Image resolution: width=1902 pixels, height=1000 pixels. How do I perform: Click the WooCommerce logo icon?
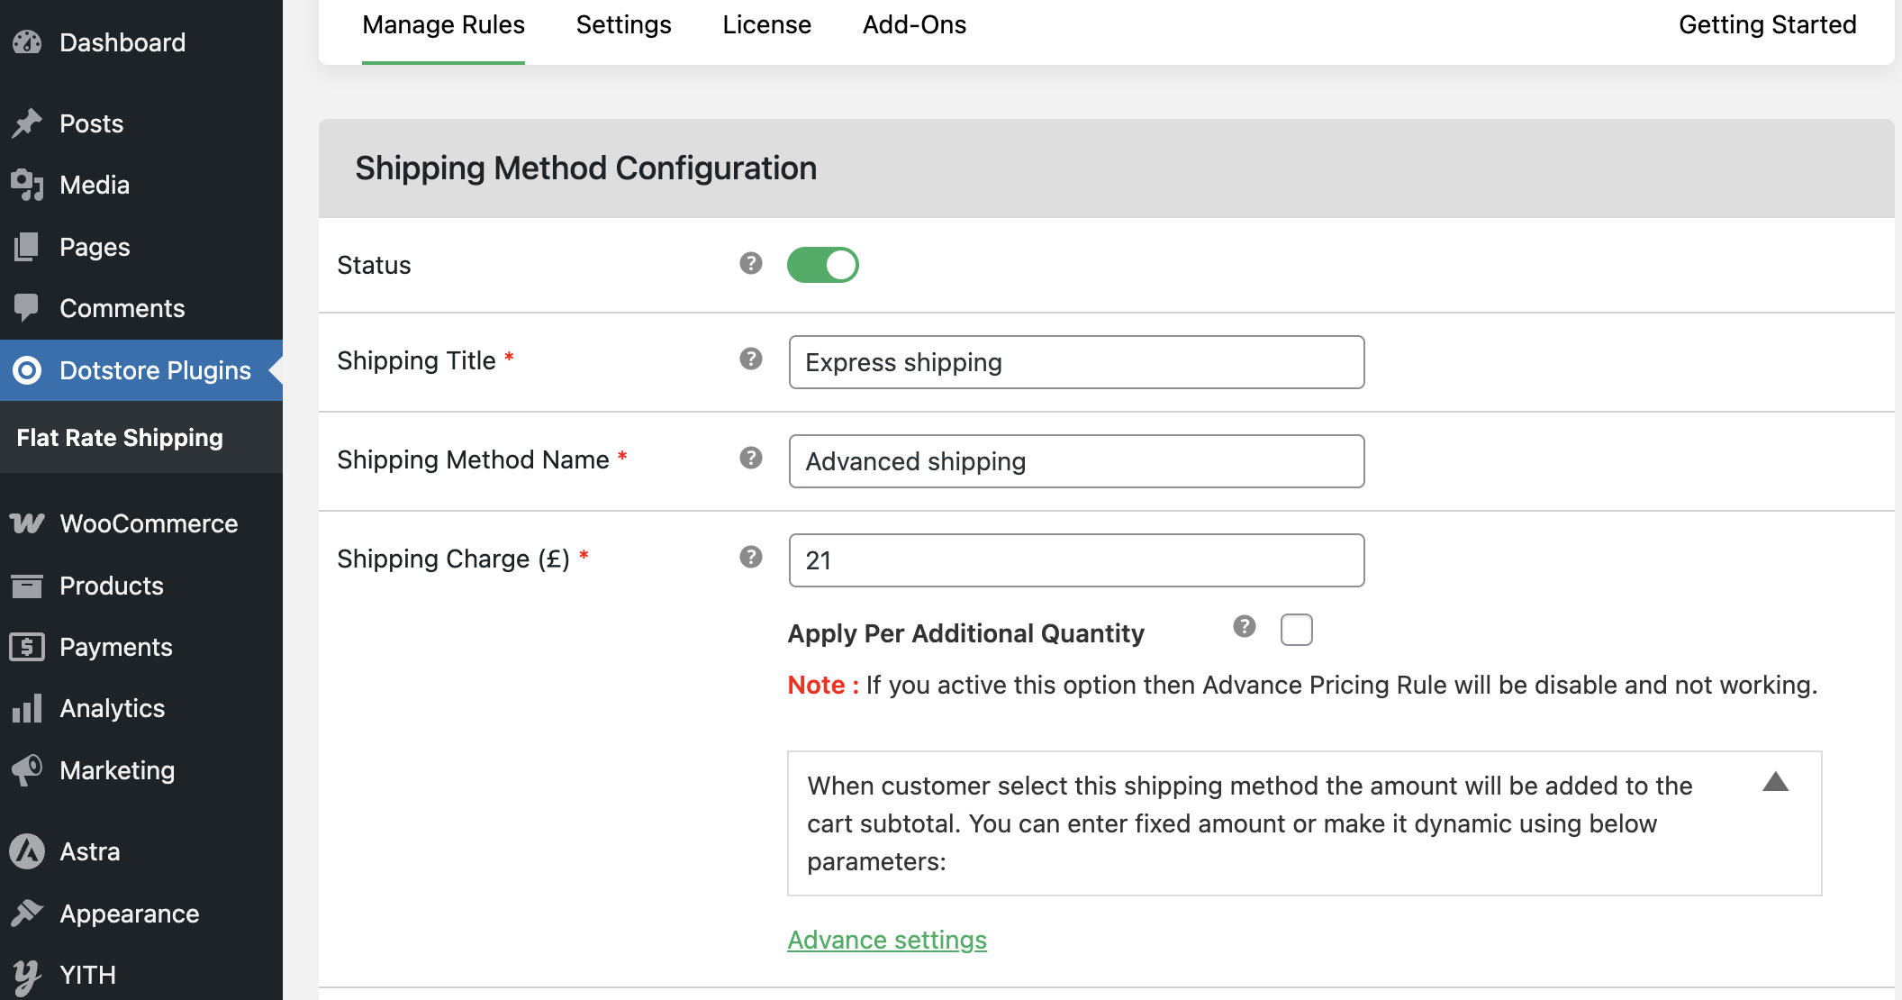click(x=27, y=523)
